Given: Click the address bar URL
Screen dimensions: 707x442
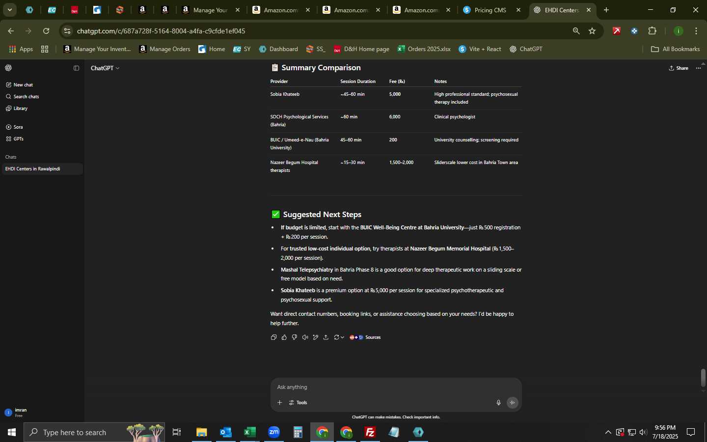Looking at the screenshot, I should (x=161, y=31).
